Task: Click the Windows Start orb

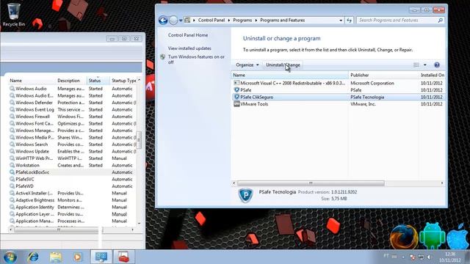Action: point(10,257)
